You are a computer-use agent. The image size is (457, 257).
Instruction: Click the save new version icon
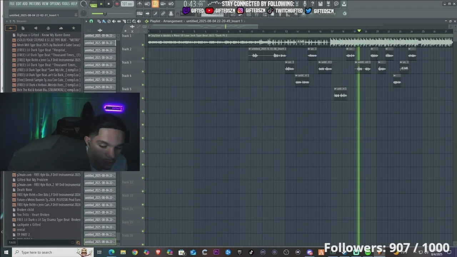pyautogui.click(x=328, y=4)
